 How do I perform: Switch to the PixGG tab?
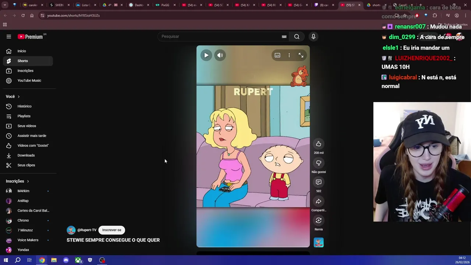pyautogui.click(x=165, y=5)
